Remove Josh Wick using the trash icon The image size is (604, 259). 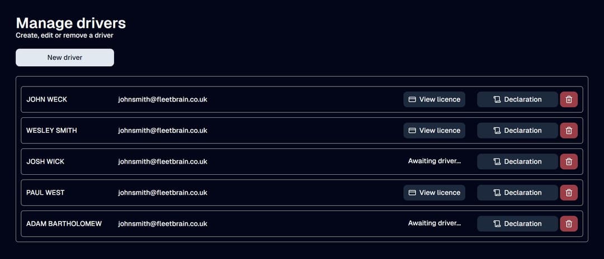coord(569,161)
